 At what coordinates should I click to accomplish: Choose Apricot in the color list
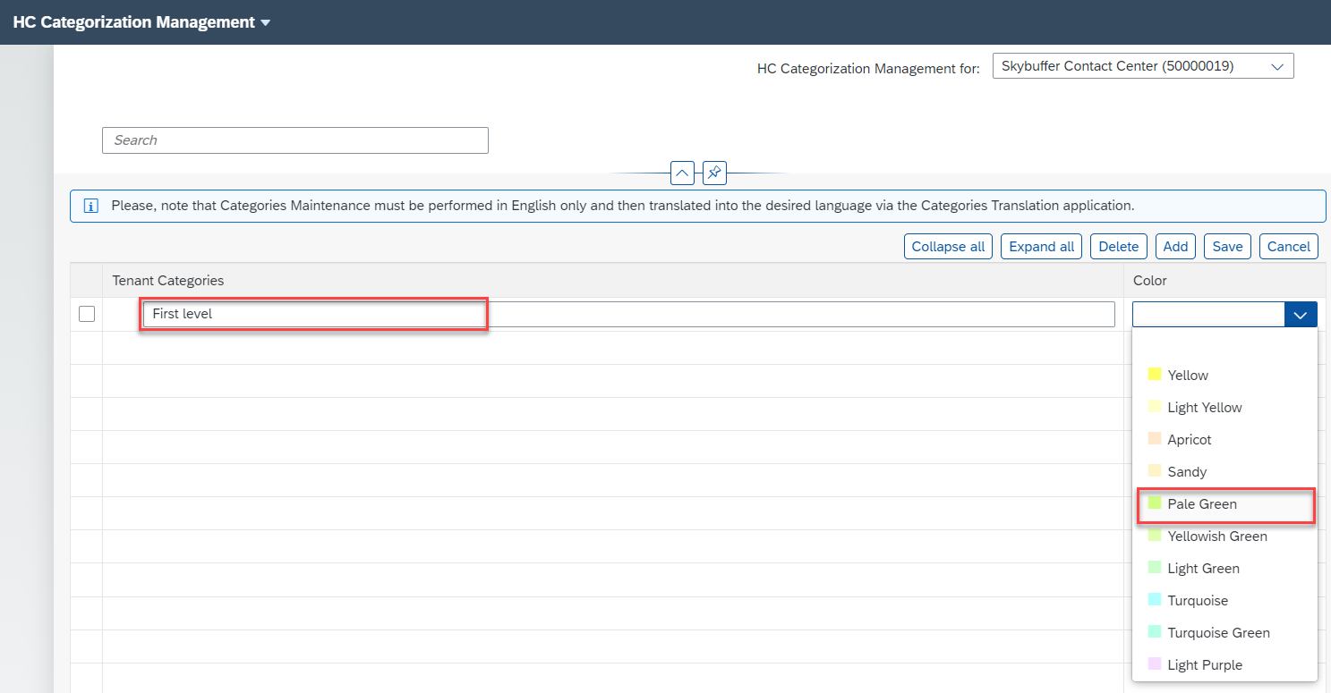pos(1224,439)
